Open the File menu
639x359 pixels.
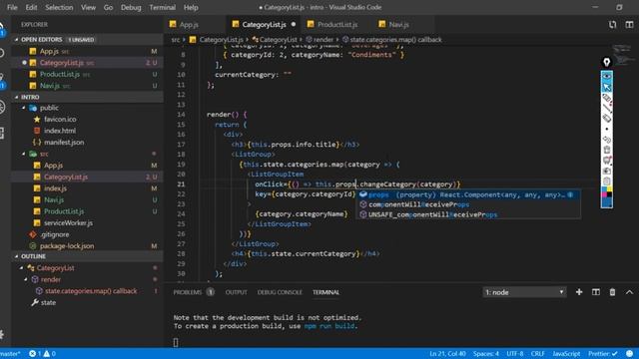pos(12,7)
